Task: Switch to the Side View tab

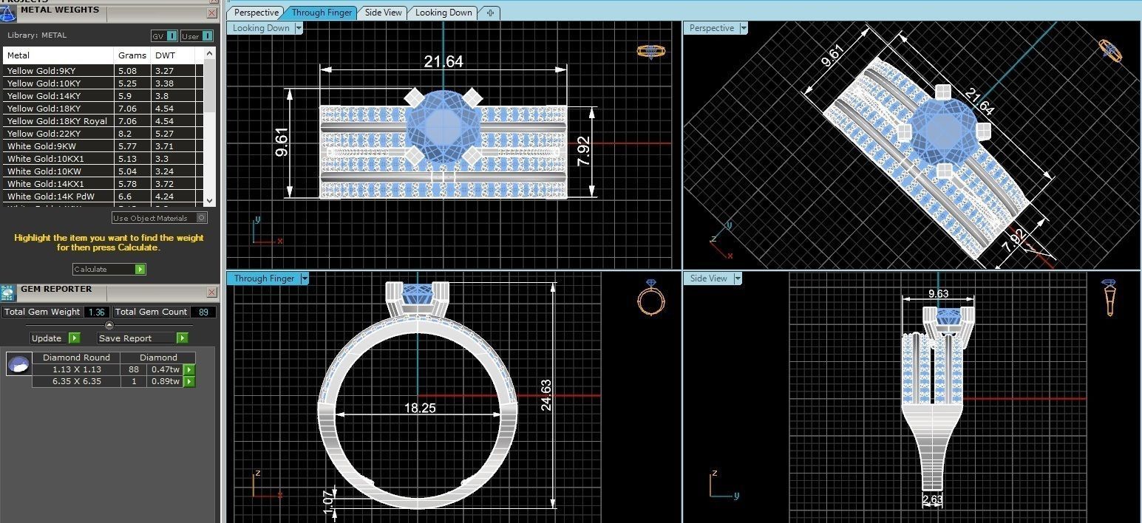Action: [x=384, y=13]
